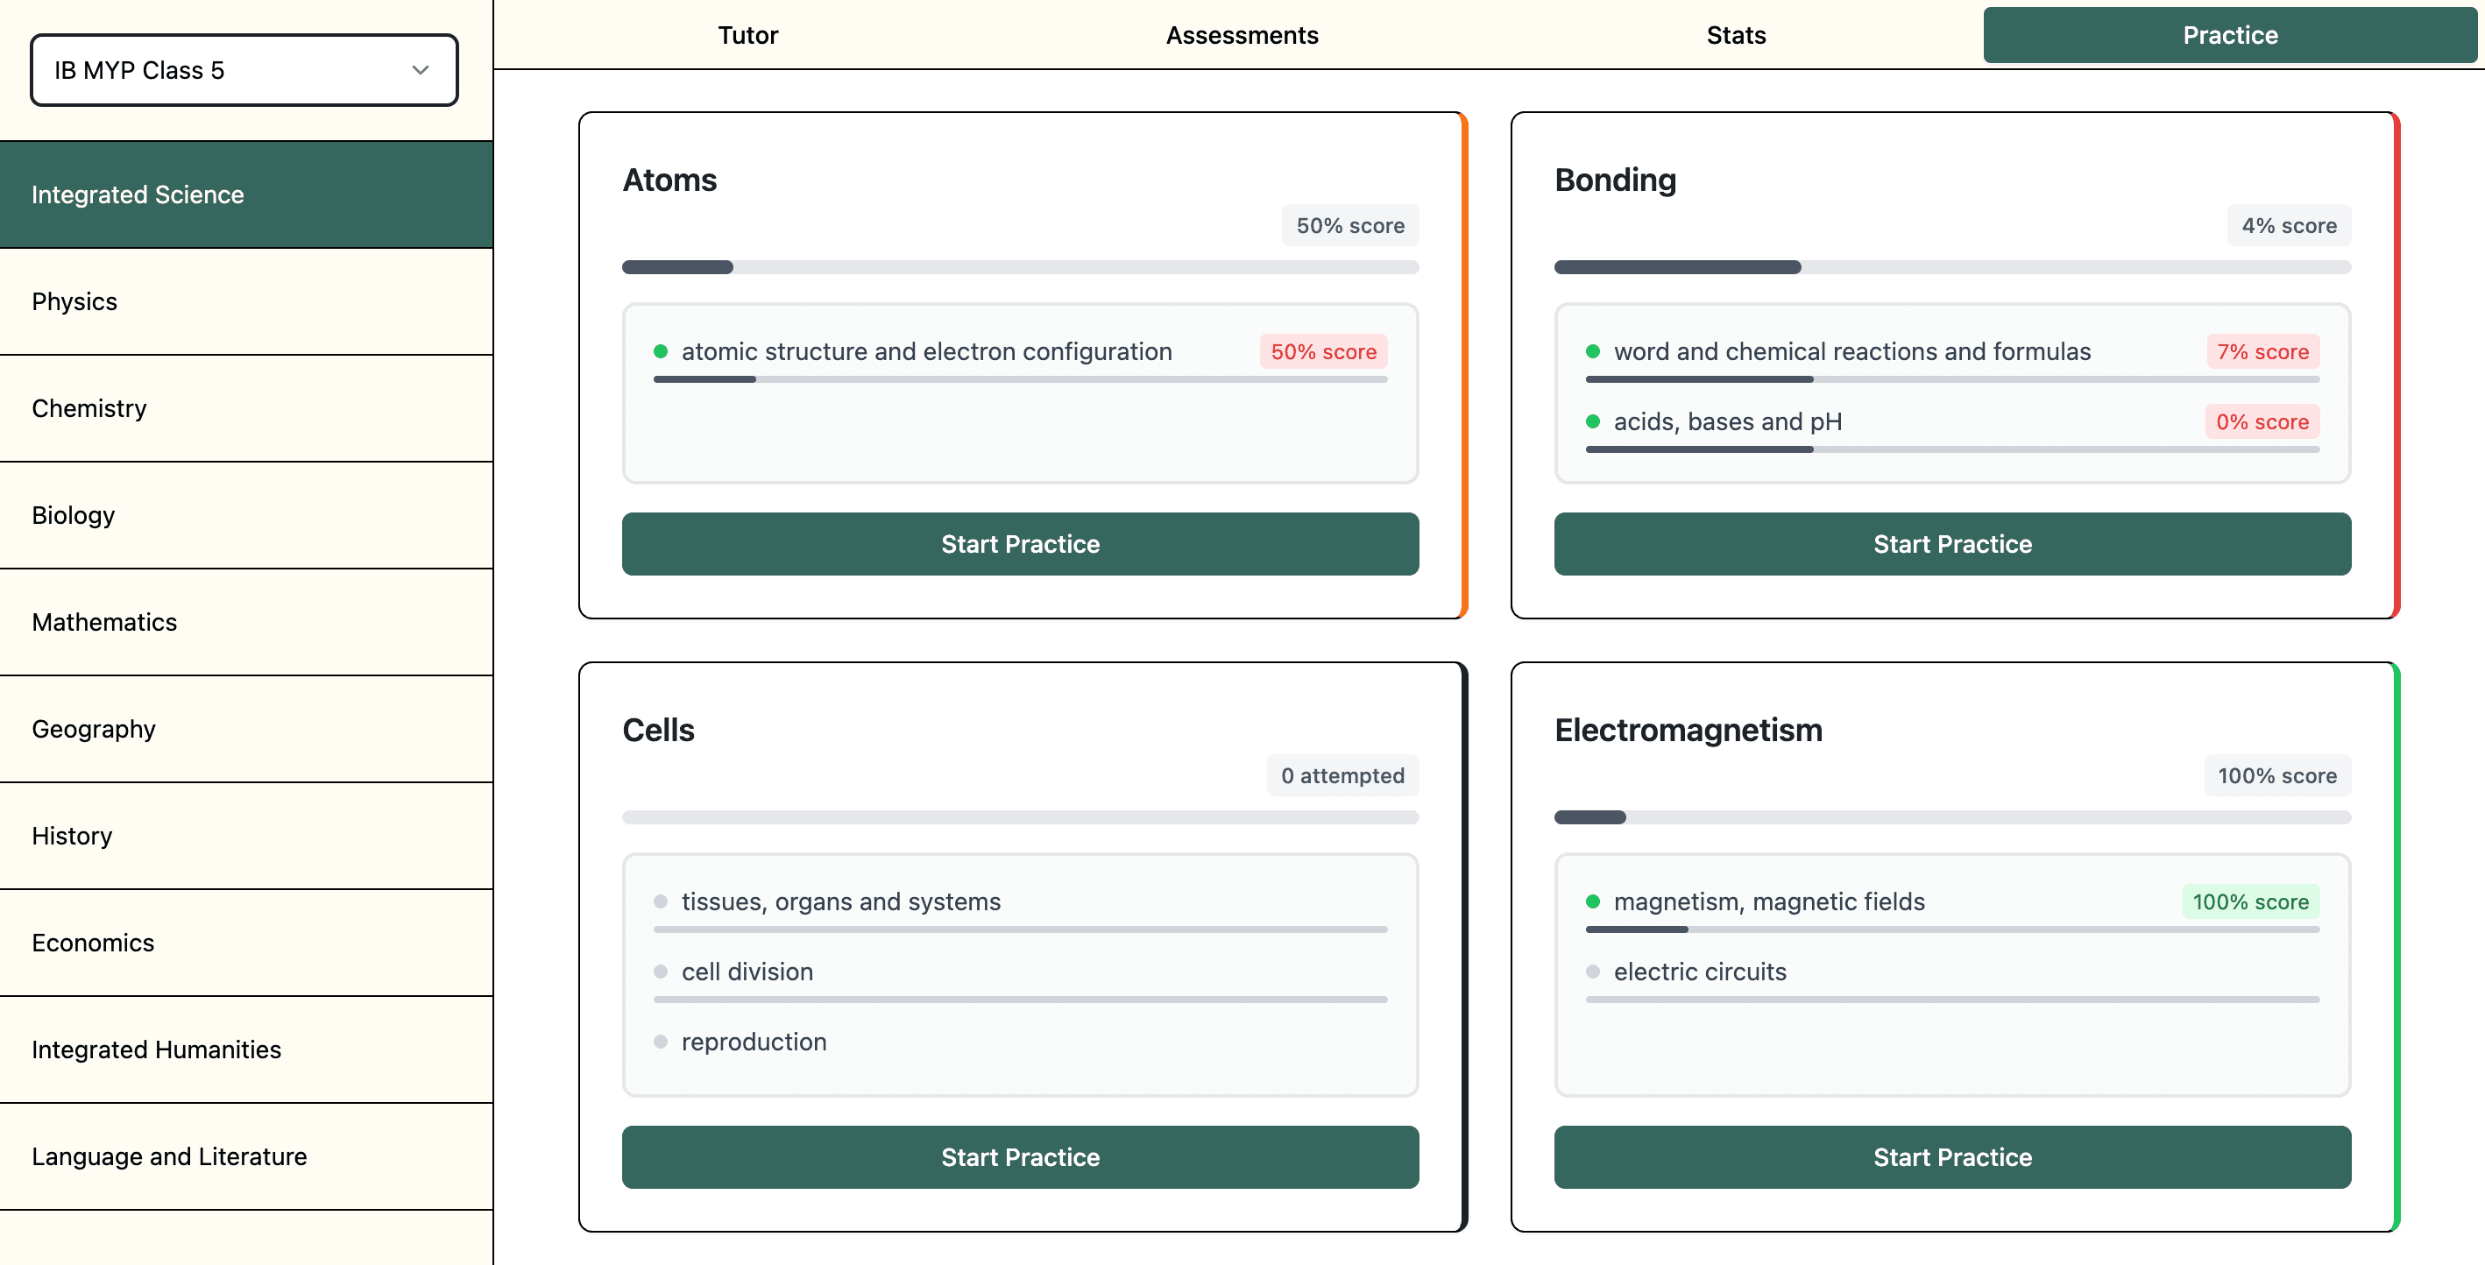Select the tissues, organs and systems subtopic
This screenshot has height=1265, width=2485.
coord(840,901)
